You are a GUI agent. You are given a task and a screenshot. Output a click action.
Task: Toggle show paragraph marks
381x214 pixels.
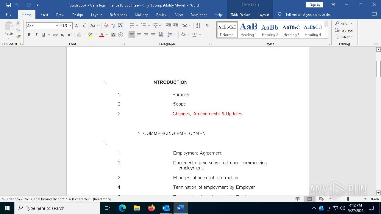pos(207,26)
